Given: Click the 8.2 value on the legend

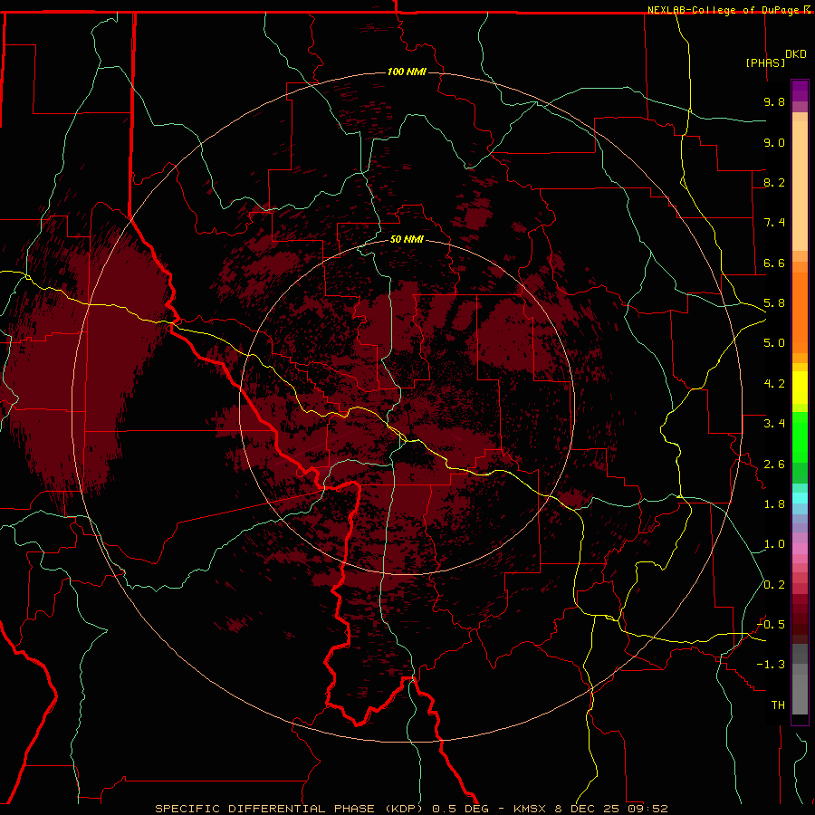Looking at the screenshot, I should tap(774, 182).
